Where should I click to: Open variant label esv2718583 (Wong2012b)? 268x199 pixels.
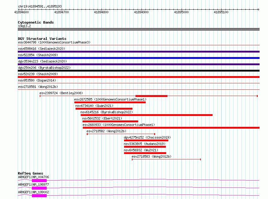click(151, 156)
